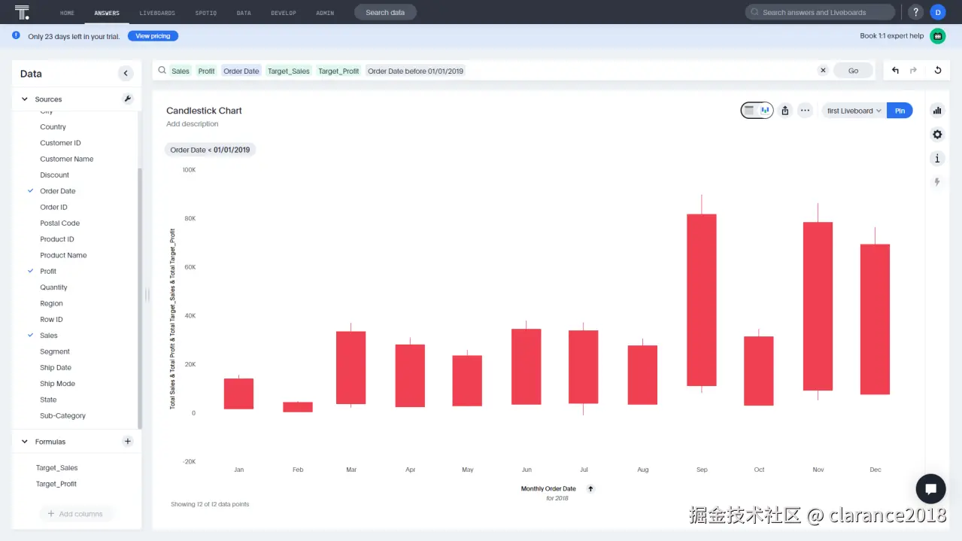Click the Data panel vertical scrollbar
This screenshot has height=541, width=962.
tap(139, 297)
